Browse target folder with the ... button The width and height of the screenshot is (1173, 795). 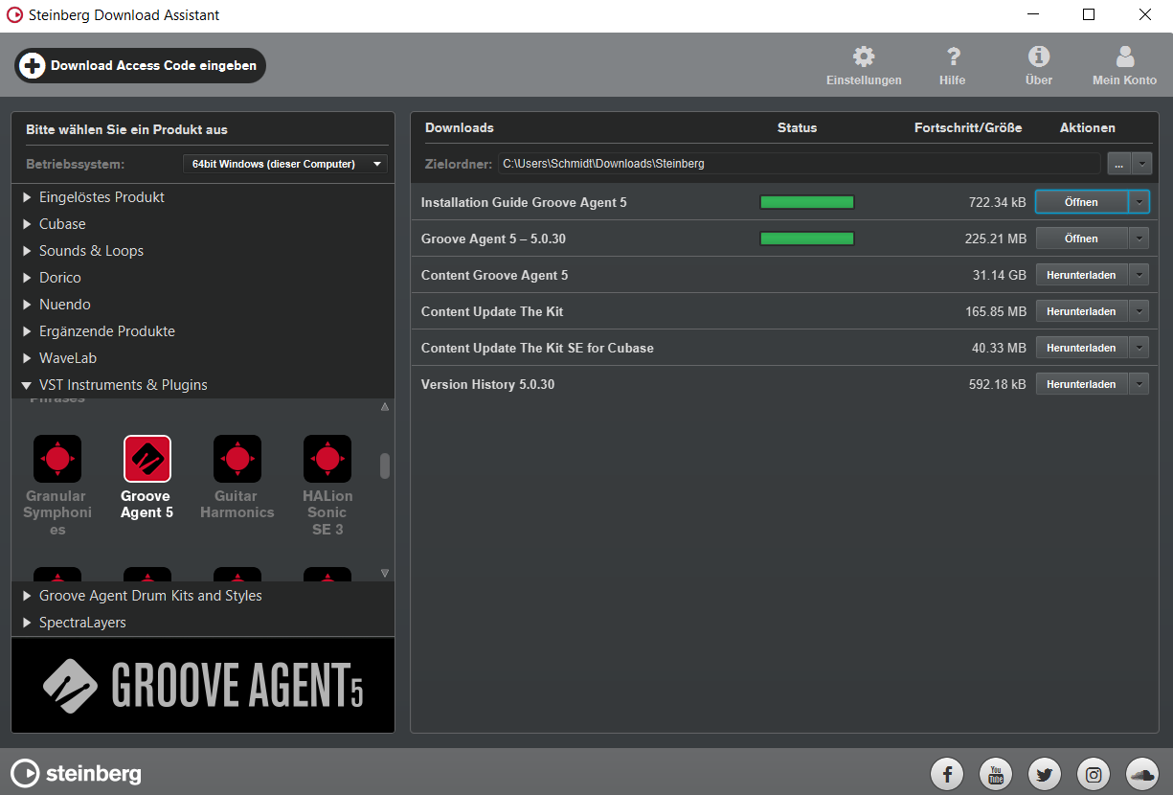pyautogui.click(x=1119, y=164)
